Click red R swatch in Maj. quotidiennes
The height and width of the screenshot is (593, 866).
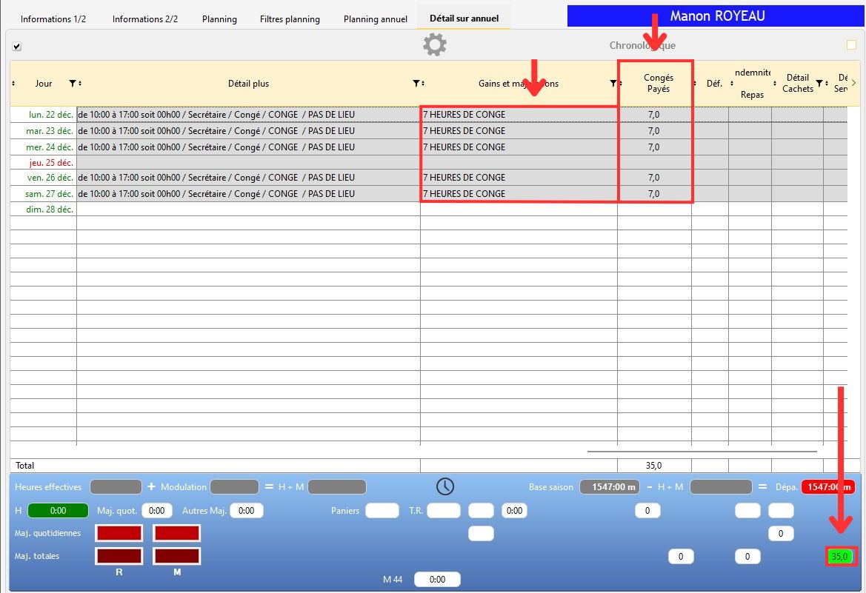(119, 533)
